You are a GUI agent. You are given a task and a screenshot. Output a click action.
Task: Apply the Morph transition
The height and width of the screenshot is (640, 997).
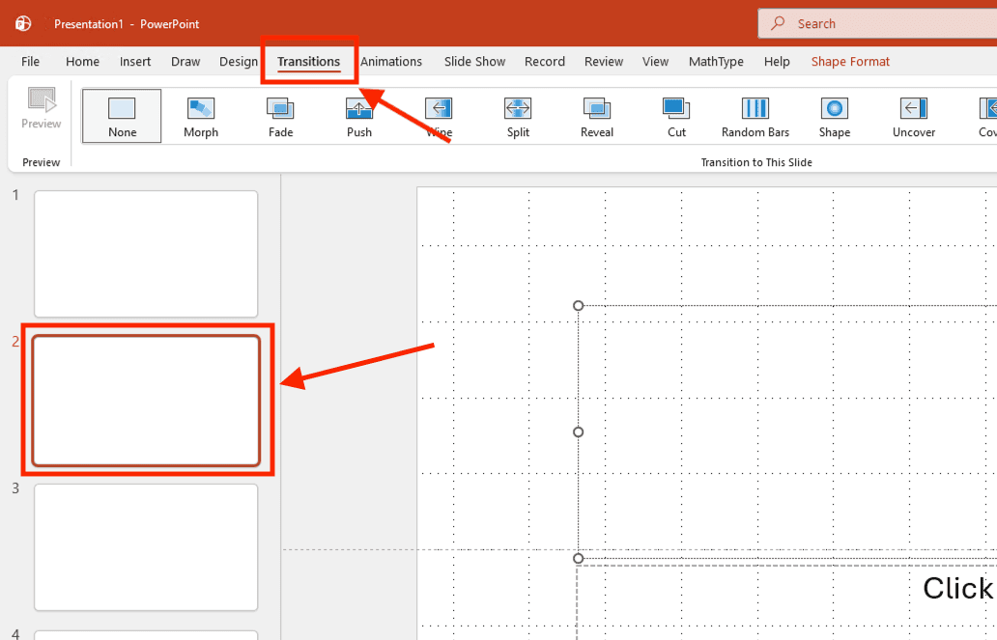[201, 118]
